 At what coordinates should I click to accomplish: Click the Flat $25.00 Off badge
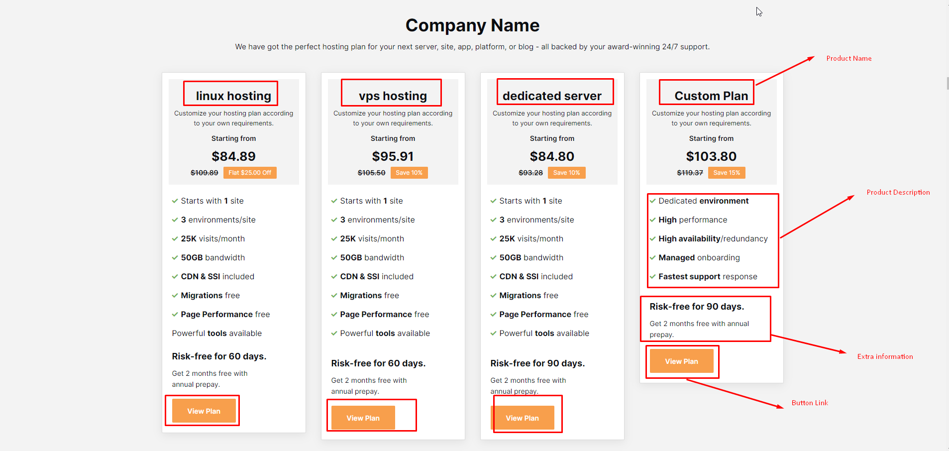[x=250, y=173]
